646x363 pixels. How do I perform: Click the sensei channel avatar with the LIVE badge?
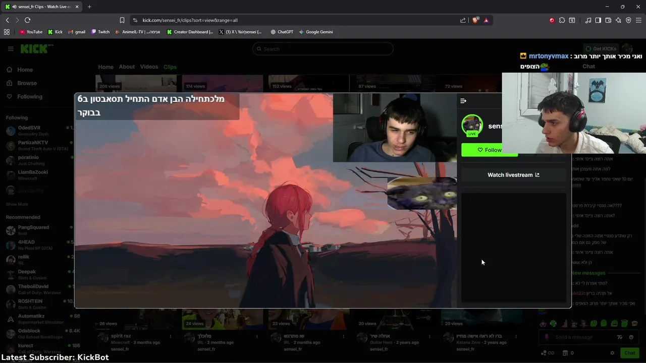(x=472, y=126)
